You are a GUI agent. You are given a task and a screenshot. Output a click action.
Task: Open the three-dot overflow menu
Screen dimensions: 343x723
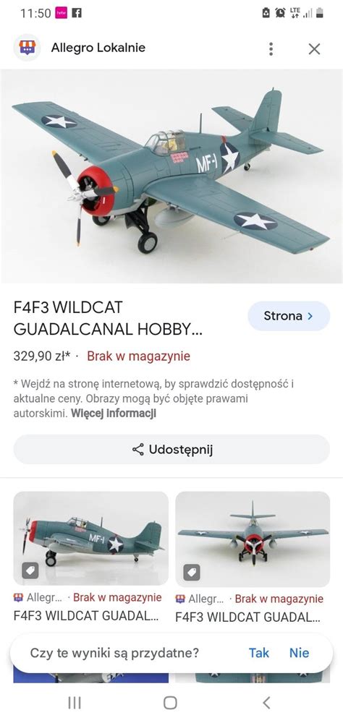(271, 48)
